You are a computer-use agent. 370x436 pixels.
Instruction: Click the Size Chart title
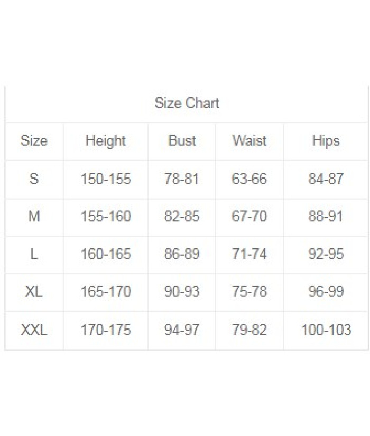[187, 103]
